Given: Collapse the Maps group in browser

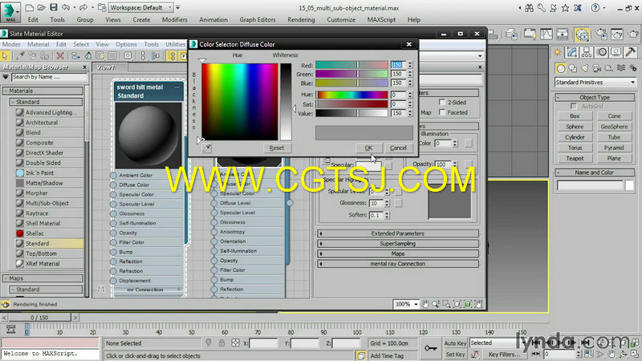Looking at the screenshot, I should pyautogui.click(x=43, y=278).
